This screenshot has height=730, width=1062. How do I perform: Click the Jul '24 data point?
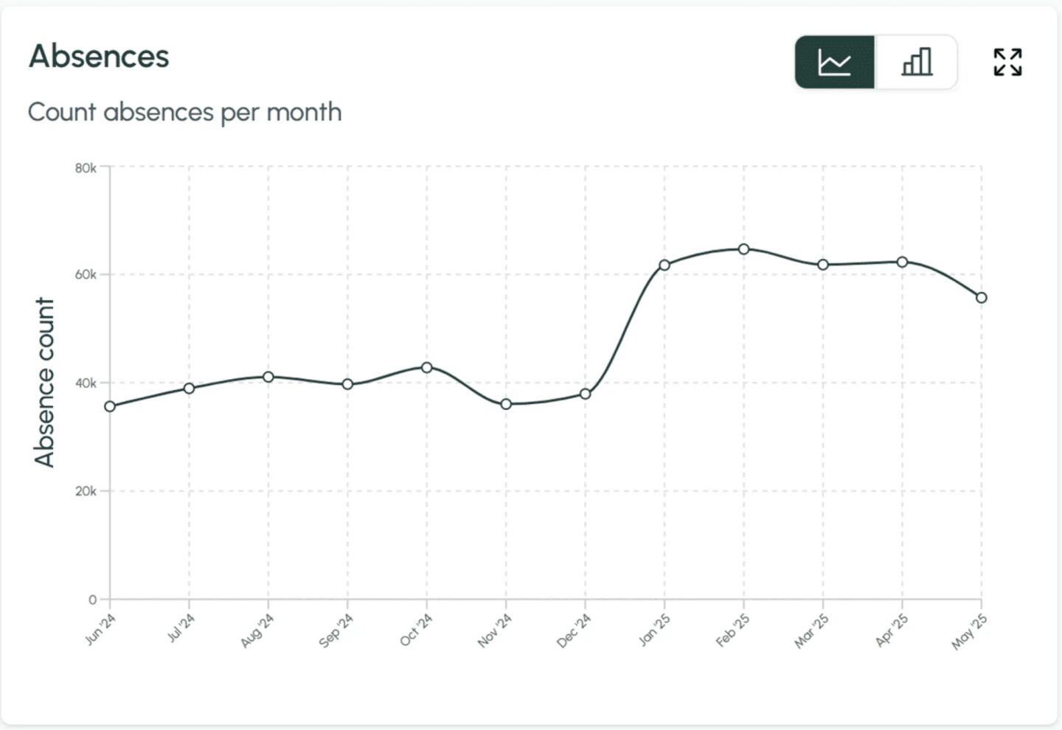[189, 389]
